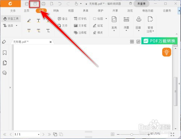Create a new blank PDF from toolbar
The image size is (181, 139).
click(52, 4)
